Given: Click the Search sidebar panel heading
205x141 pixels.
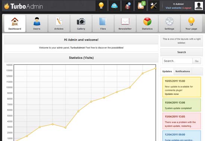Looking at the screenshot, I should coord(182,52).
